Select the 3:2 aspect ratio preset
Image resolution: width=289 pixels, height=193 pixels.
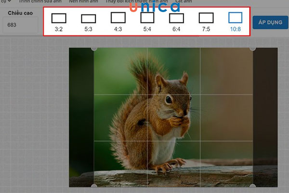[59, 22]
